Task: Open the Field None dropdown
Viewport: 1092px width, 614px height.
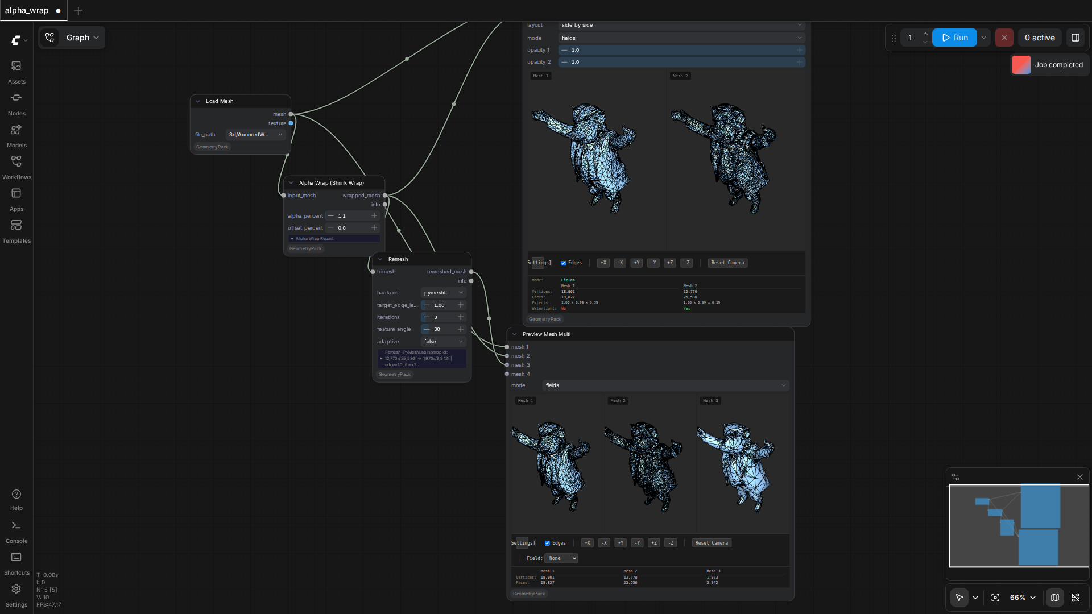Action: click(561, 558)
